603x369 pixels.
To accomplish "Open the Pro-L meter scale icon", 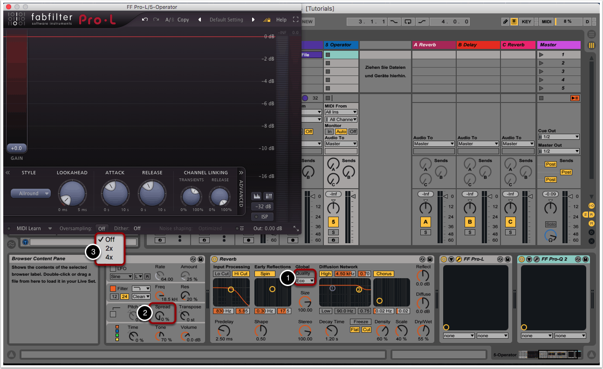I will pyautogui.click(x=268, y=196).
